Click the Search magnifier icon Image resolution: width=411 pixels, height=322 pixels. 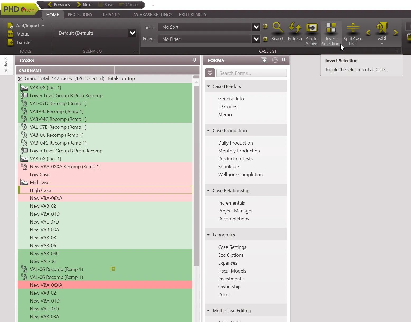[x=278, y=28]
